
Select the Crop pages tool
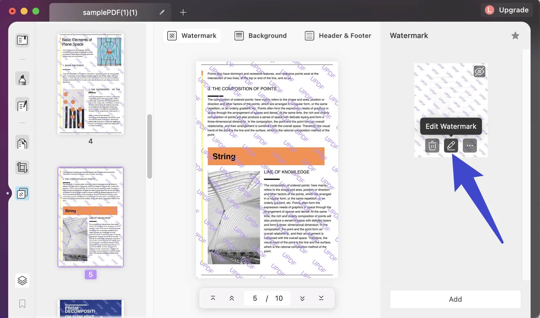[22, 167]
